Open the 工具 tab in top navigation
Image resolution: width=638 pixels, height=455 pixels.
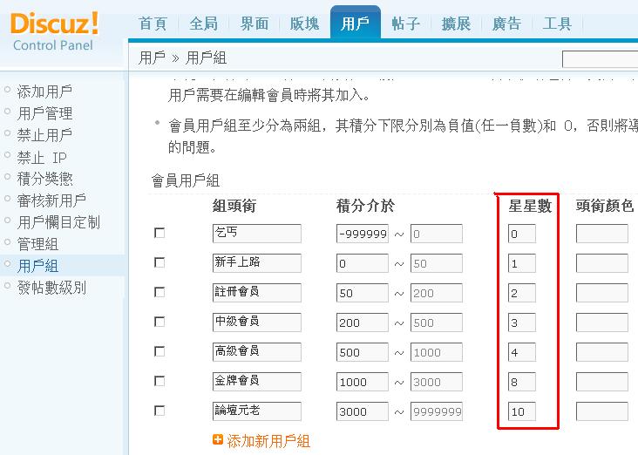pos(557,24)
